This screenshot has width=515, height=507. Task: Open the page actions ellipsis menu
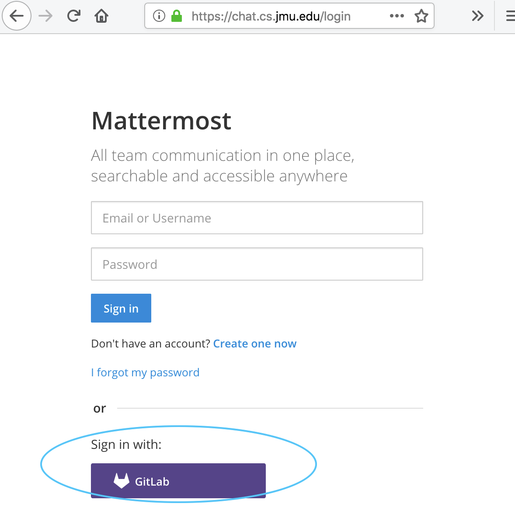tap(397, 16)
